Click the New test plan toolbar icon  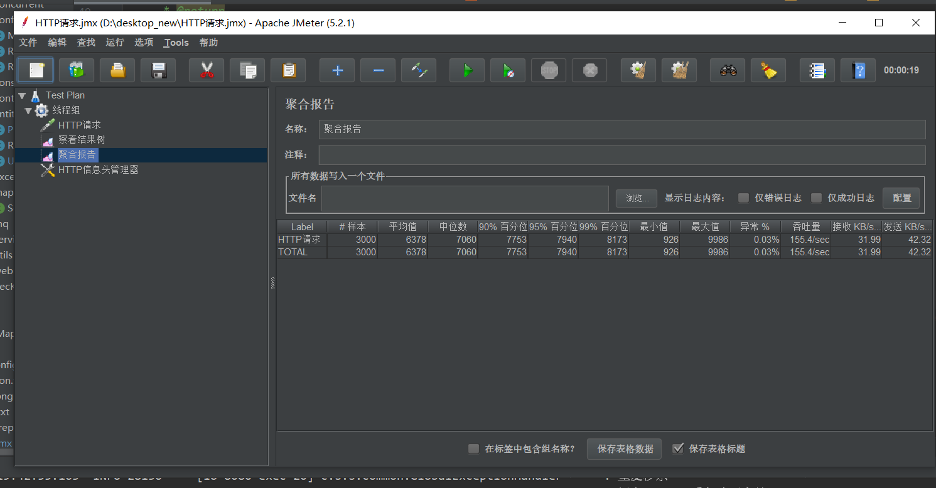[x=36, y=70]
